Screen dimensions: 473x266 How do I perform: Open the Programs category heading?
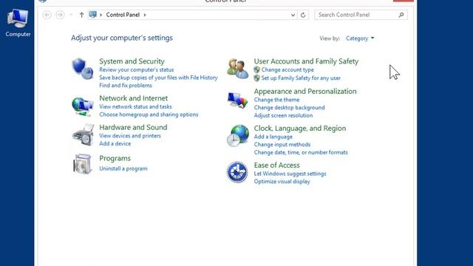115,158
